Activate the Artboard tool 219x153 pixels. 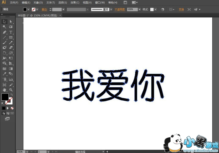(4, 85)
